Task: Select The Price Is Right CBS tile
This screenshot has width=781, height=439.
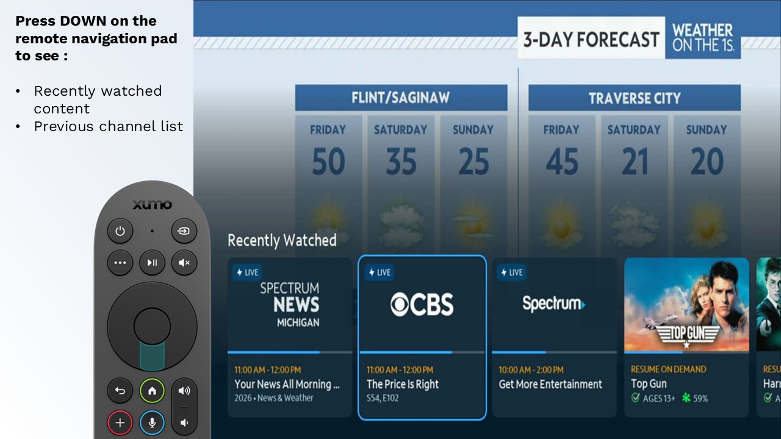Action: (422, 337)
